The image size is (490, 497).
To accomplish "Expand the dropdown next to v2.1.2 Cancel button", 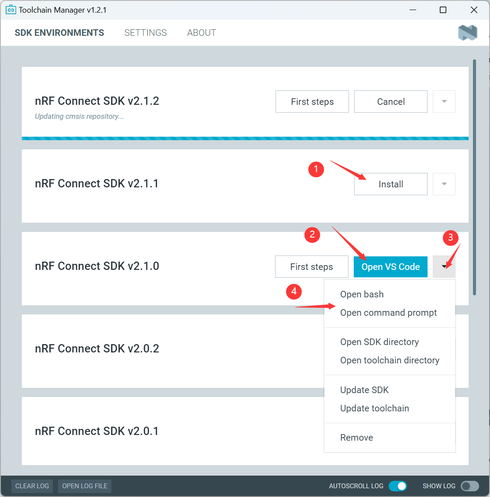I will click(x=444, y=101).
